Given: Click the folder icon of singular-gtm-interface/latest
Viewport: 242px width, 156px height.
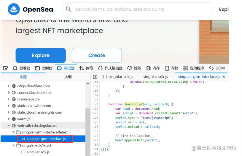Looking at the screenshot, I should [18, 132].
